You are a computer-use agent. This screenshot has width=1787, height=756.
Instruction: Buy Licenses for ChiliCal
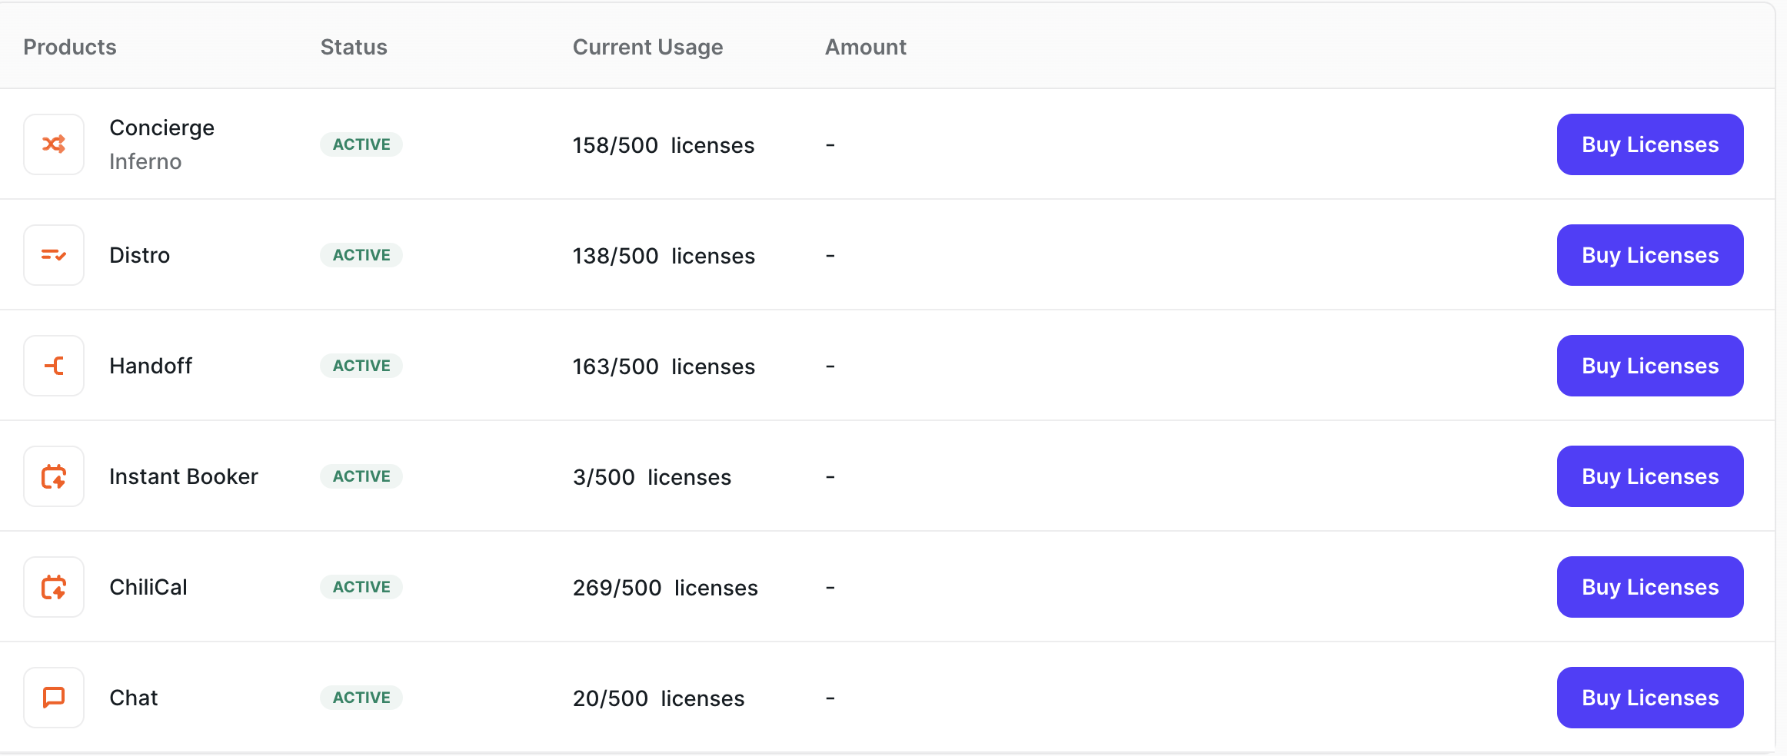pos(1650,587)
